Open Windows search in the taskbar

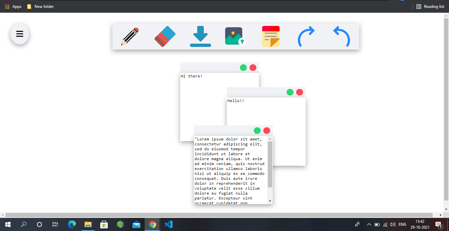click(x=23, y=224)
